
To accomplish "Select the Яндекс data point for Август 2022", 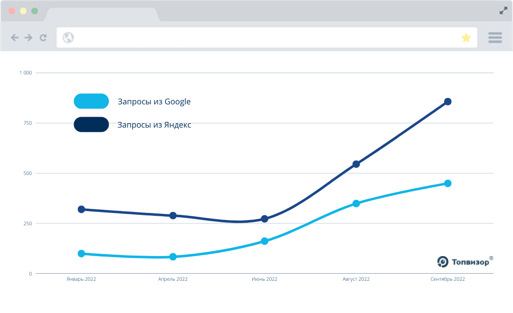I will [x=356, y=164].
